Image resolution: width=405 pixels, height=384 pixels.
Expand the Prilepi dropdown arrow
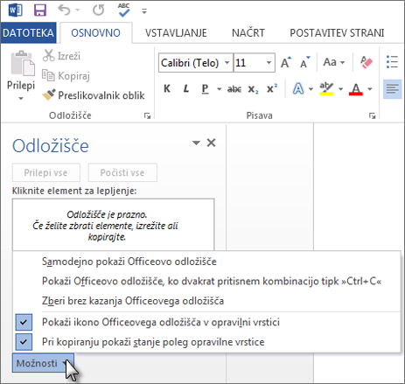coord(21,98)
